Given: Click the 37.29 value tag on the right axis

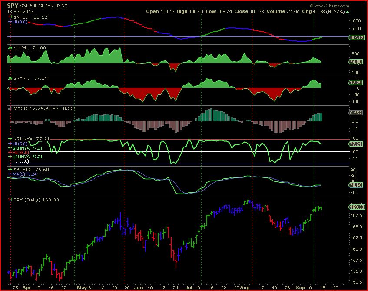Looking at the screenshot, I should (356, 83).
